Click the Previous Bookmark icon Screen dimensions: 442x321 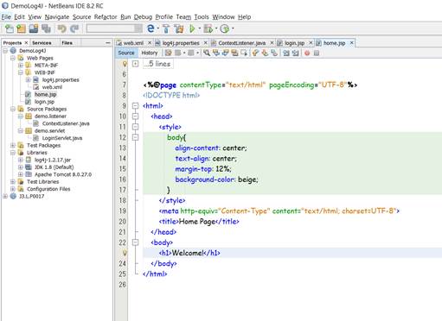pos(255,53)
